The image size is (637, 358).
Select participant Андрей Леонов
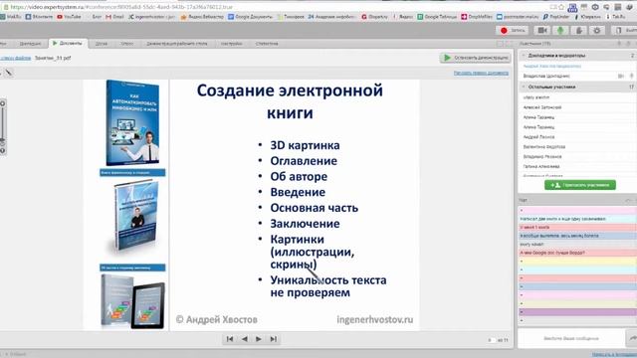click(538, 137)
